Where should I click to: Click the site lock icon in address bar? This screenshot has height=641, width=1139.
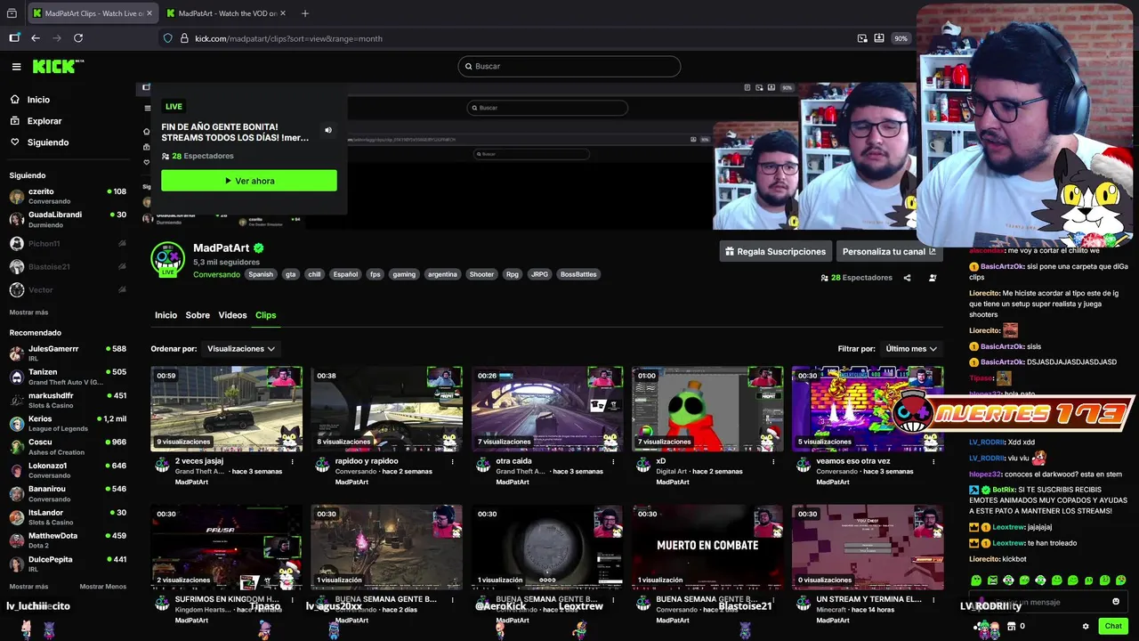point(184,38)
